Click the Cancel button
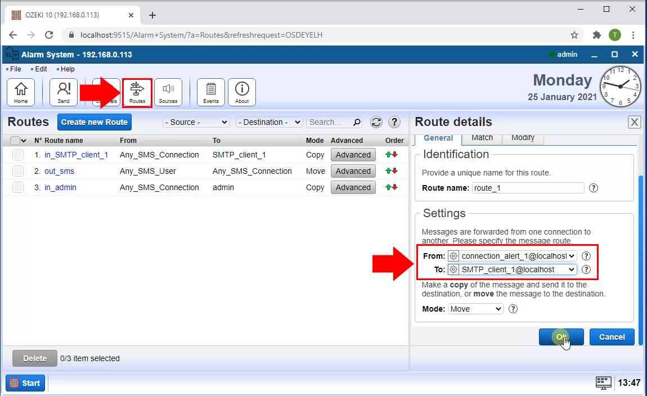This screenshot has width=647, height=396. coord(612,337)
